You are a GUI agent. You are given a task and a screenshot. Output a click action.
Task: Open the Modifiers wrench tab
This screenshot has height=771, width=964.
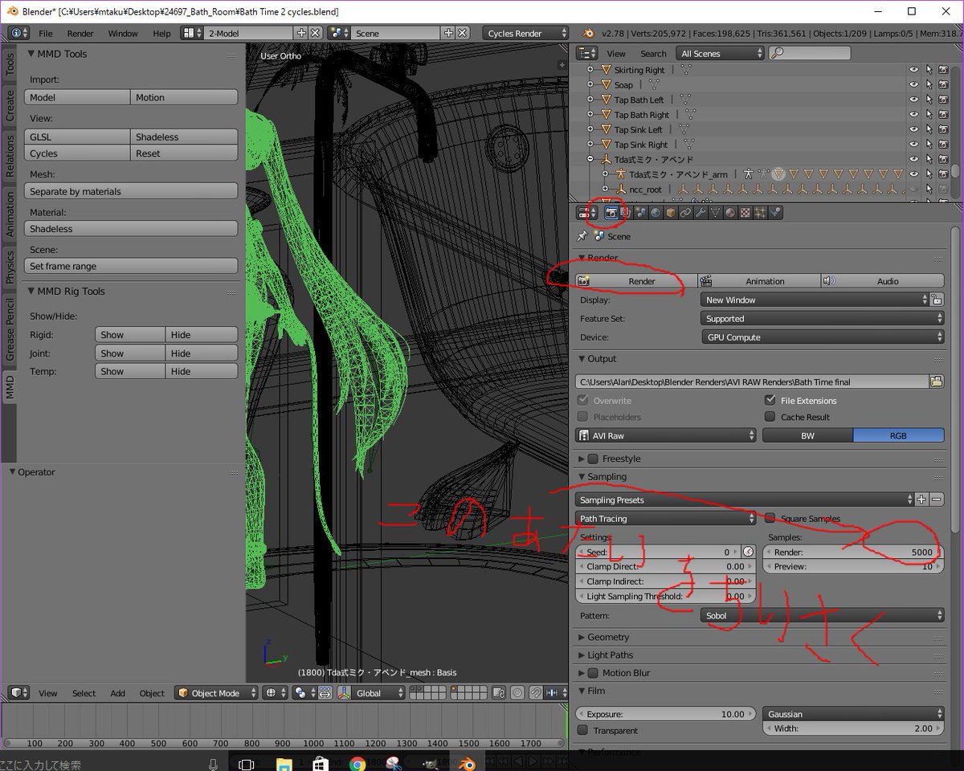click(x=701, y=213)
